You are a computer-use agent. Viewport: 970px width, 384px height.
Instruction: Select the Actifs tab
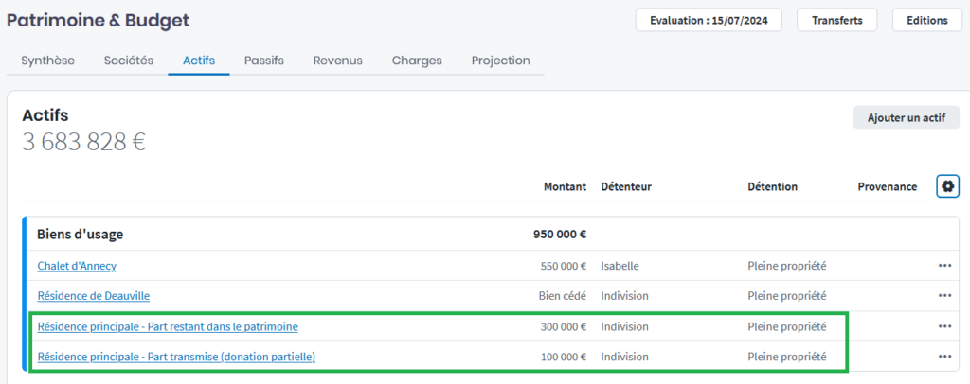[x=199, y=61]
